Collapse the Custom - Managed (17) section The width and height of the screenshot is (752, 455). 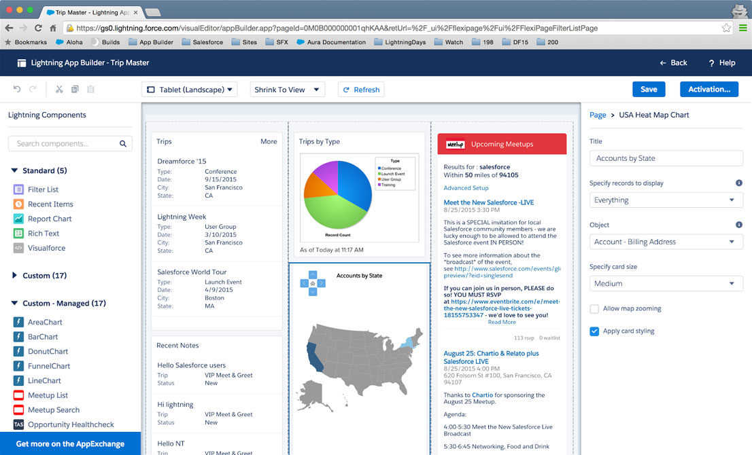(x=14, y=303)
